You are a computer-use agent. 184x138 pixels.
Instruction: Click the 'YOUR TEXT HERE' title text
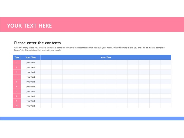(x=29, y=26)
